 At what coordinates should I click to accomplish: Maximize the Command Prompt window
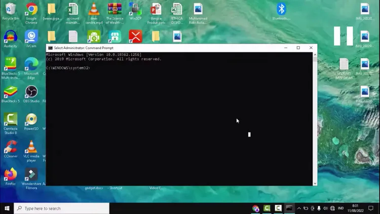tap(298, 48)
